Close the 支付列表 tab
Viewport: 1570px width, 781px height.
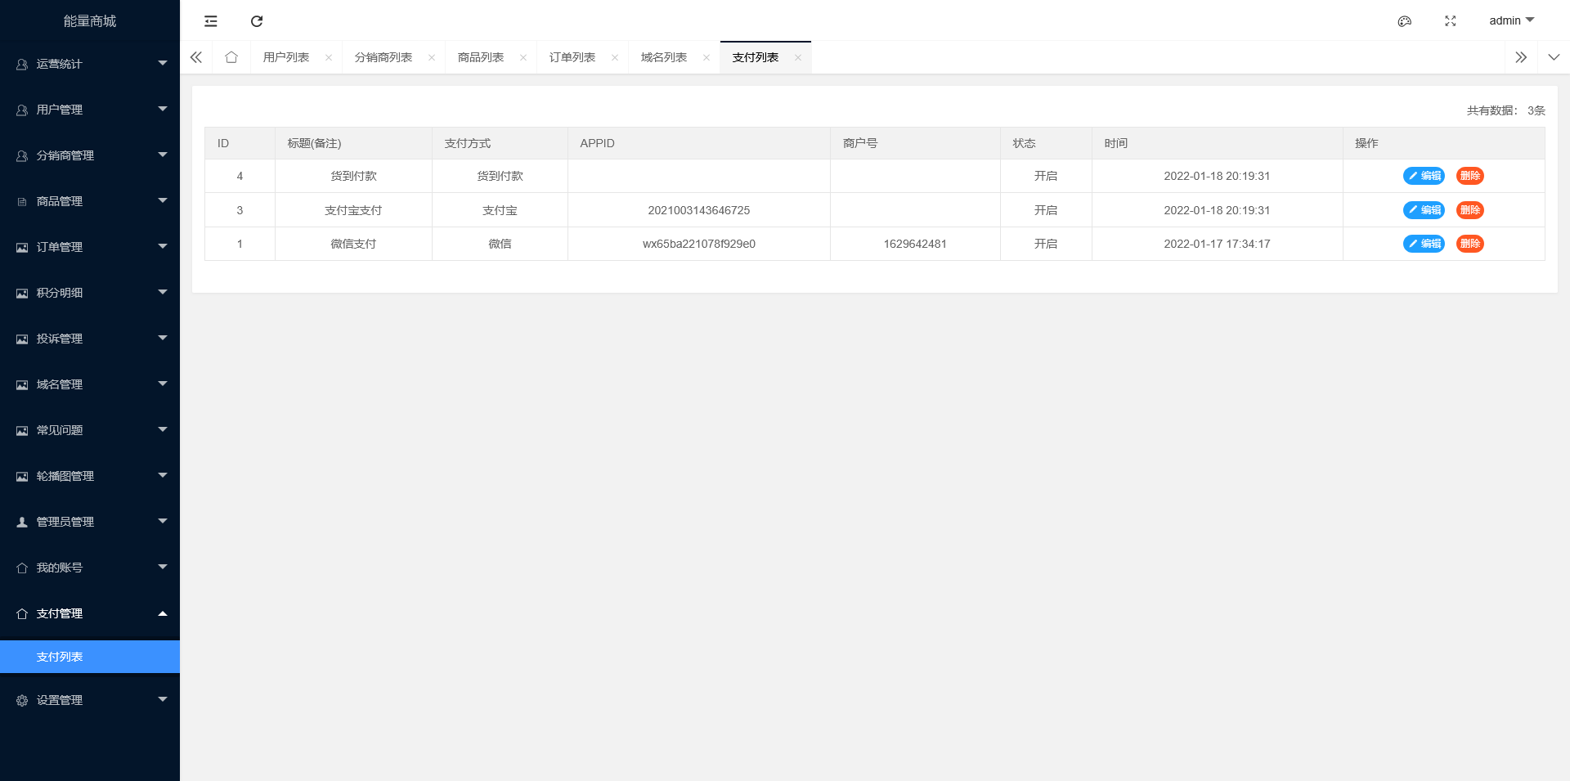798,57
